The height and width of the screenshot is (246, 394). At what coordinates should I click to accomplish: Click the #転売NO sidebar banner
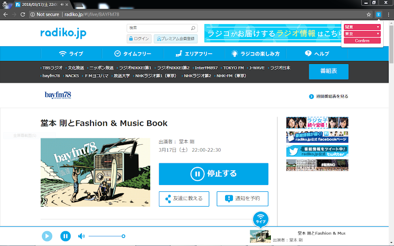(317, 165)
